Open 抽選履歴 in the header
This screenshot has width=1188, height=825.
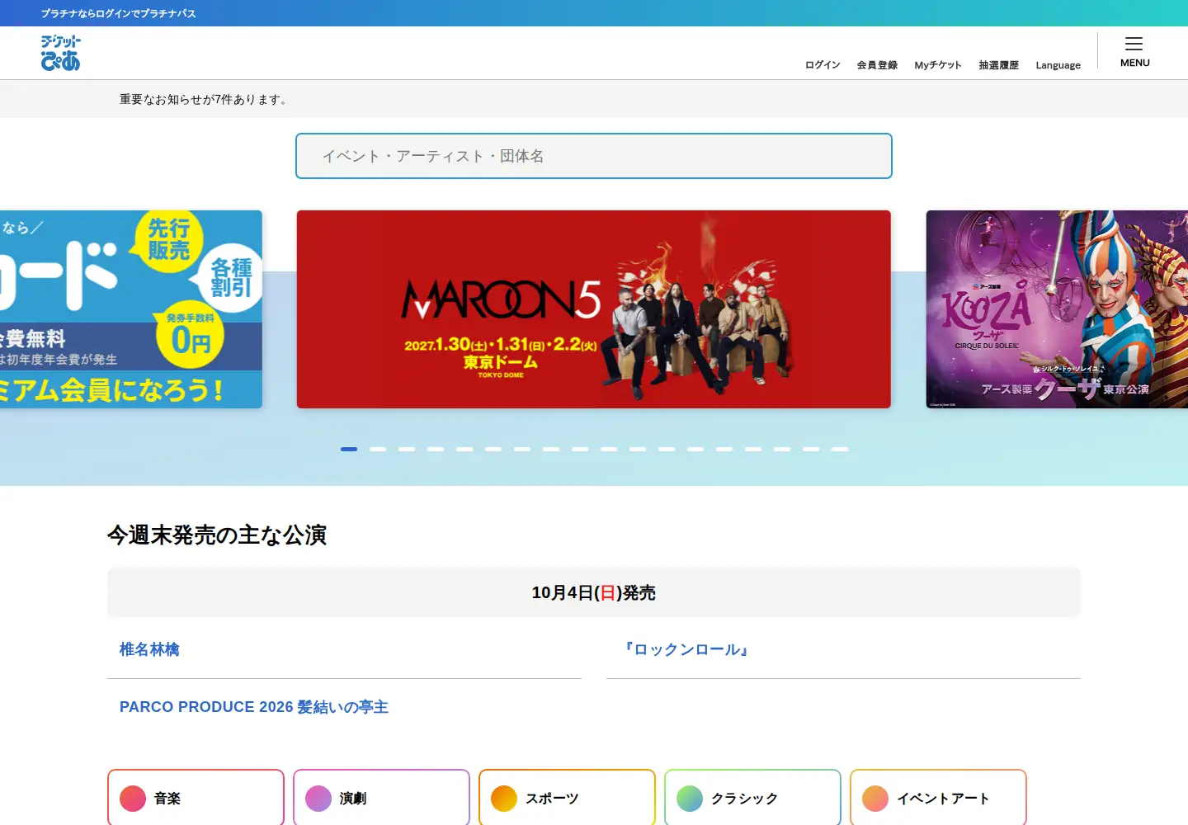coord(999,65)
